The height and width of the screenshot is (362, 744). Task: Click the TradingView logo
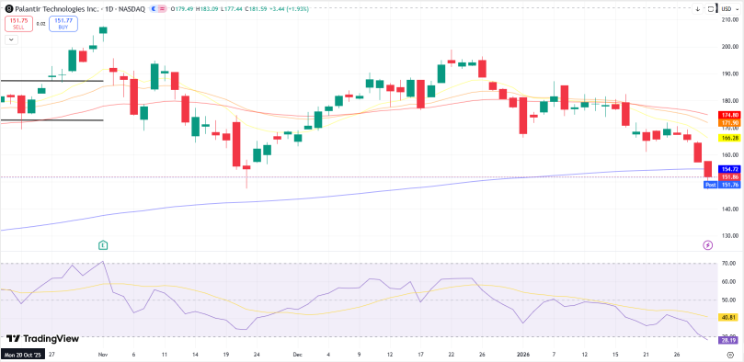coord(42,339)
